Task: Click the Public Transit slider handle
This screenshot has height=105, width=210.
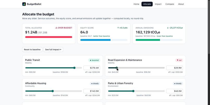Action: pos(75,68)
